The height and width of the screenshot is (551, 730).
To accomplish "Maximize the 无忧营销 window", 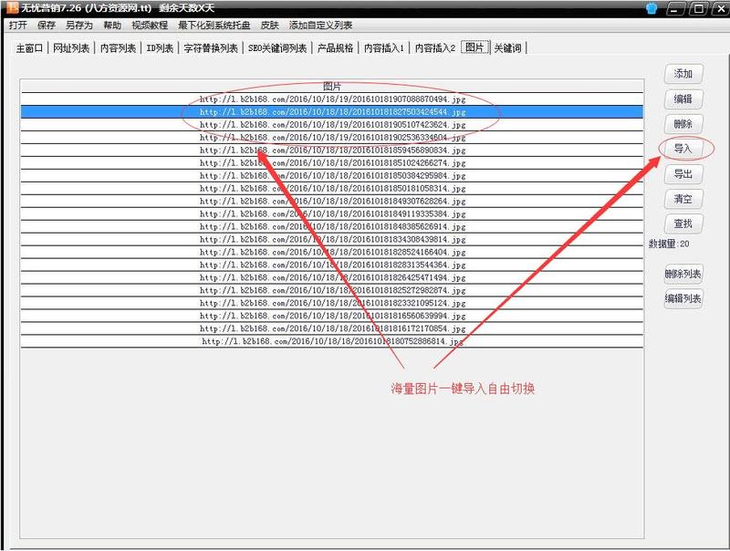I will click(x=698, y=8).
